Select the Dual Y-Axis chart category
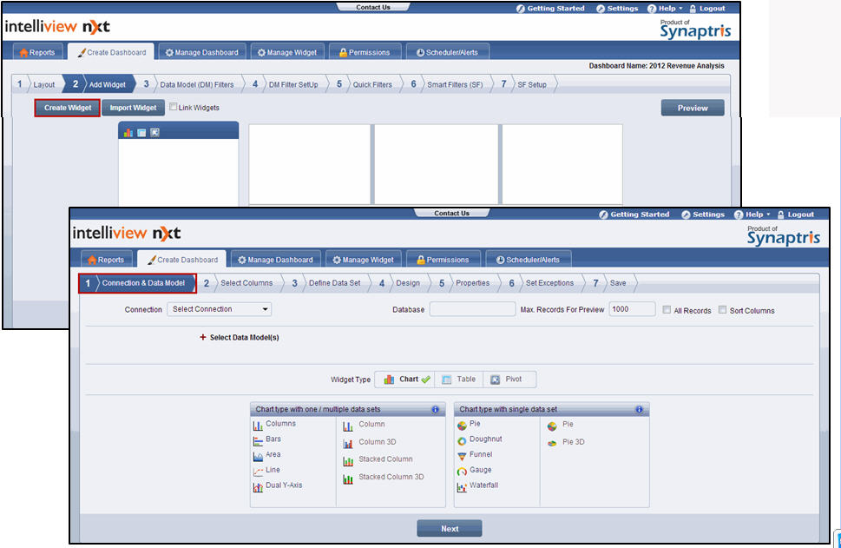 (x=278, y=486)
